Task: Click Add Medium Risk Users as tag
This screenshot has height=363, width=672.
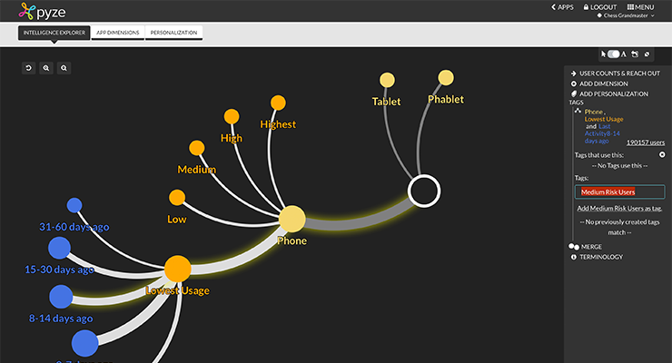Action: click(x=619, y=209)
